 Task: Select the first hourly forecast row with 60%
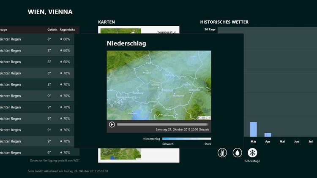[38, 39]
